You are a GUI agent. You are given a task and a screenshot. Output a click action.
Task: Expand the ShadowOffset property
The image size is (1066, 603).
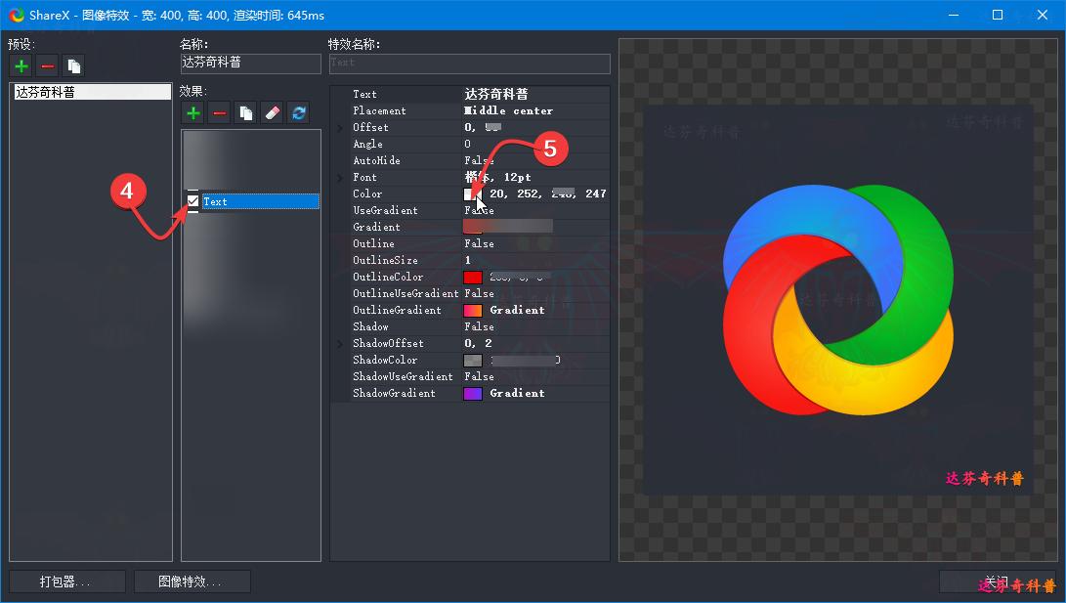tap(340, 344)
